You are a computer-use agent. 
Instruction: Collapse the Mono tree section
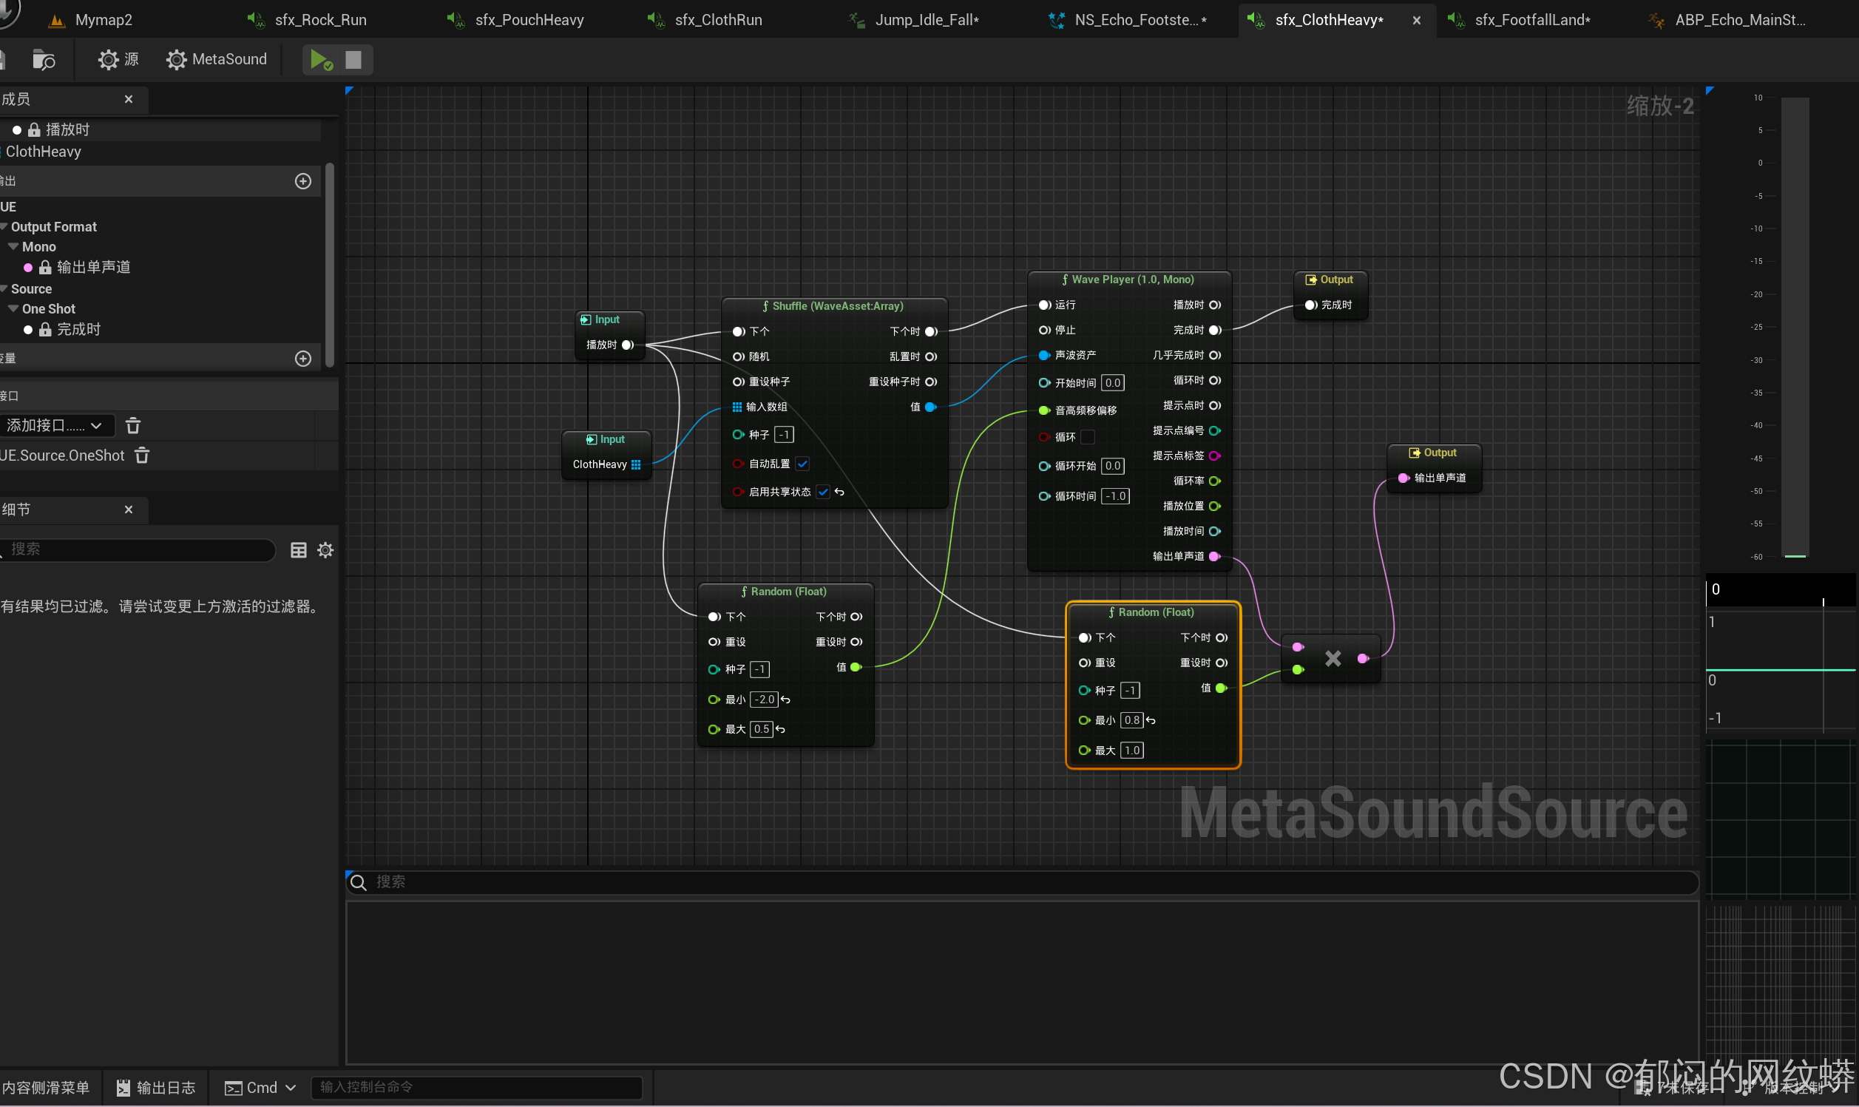pos(13,247)
